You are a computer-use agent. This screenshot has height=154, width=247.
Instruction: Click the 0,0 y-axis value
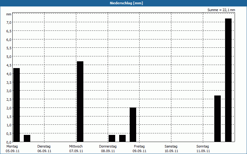9,142
